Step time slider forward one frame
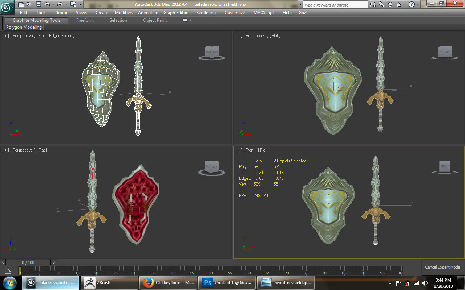Image resolution: width=465 pixels, height=290 pixels. [x=54, y=262]
